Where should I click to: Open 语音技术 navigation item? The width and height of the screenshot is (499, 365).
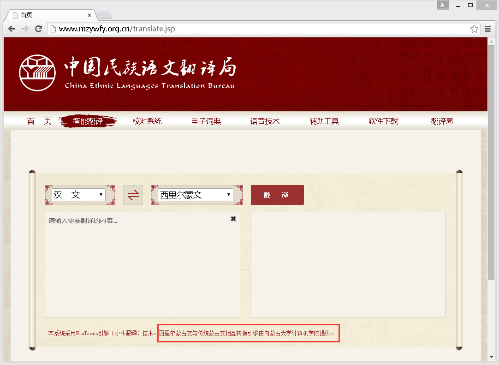265,121
